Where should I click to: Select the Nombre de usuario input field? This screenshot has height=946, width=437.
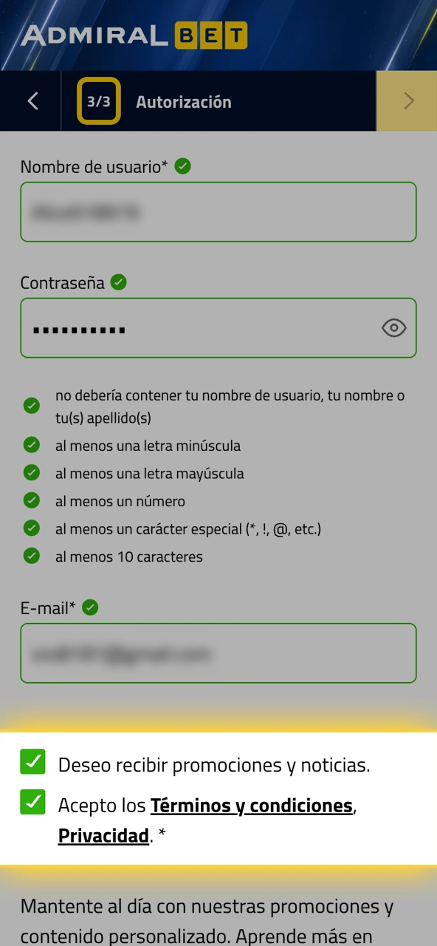pyautogui.click(x=218, y=211)
